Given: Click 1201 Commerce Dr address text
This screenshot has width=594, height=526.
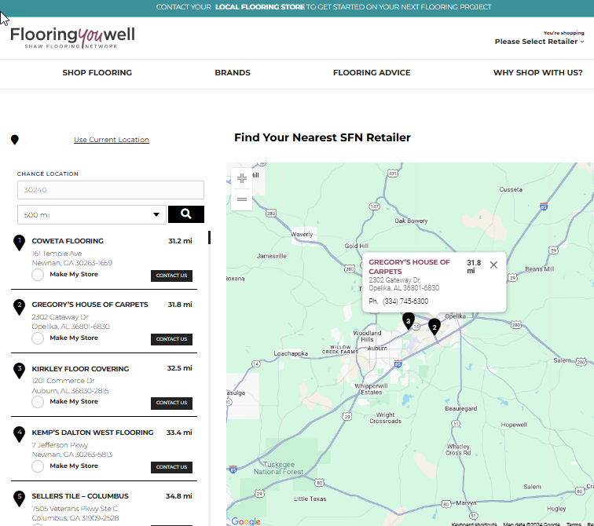Looking at the screenshot, I should (x=64, y=381).
